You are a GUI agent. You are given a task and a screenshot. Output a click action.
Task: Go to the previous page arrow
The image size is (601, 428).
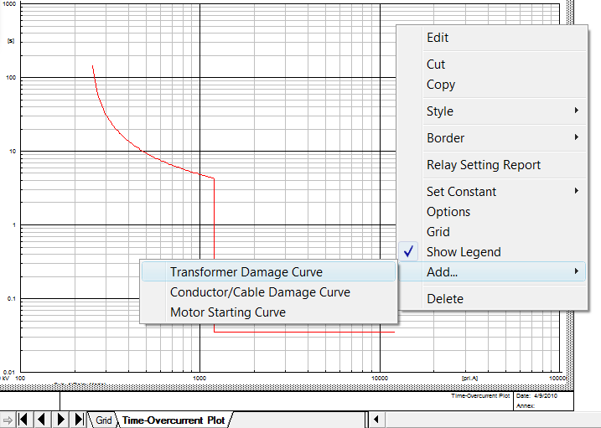42,420
